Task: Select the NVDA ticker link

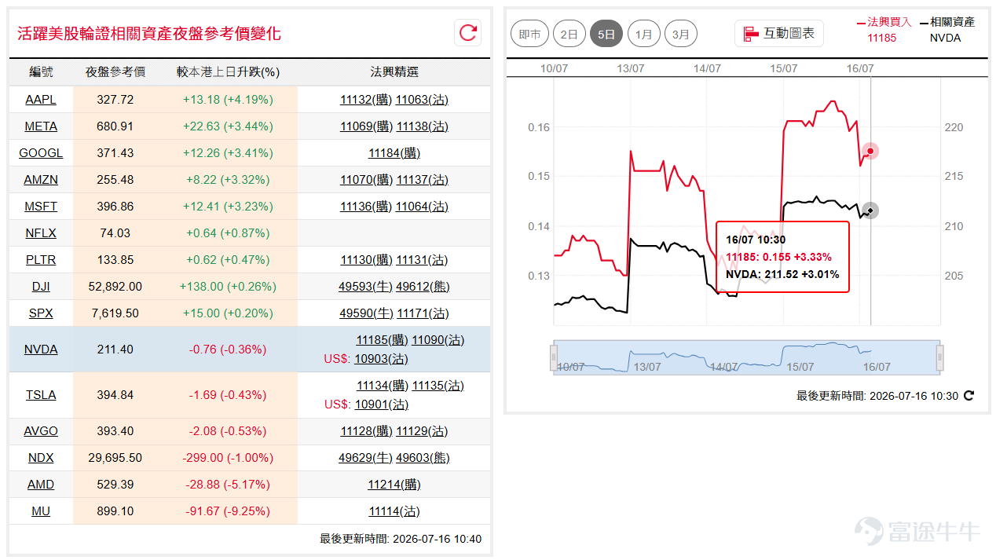Action: pos(41,350)
